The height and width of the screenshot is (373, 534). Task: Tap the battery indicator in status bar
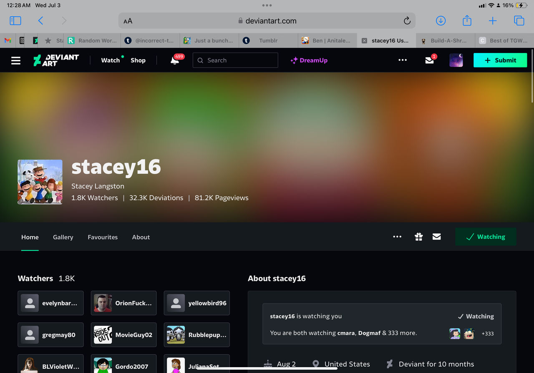(521, 5)
